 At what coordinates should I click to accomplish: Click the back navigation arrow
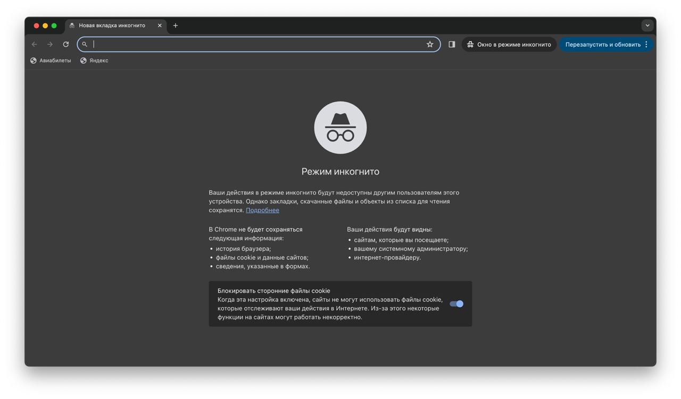click(35, 45)
